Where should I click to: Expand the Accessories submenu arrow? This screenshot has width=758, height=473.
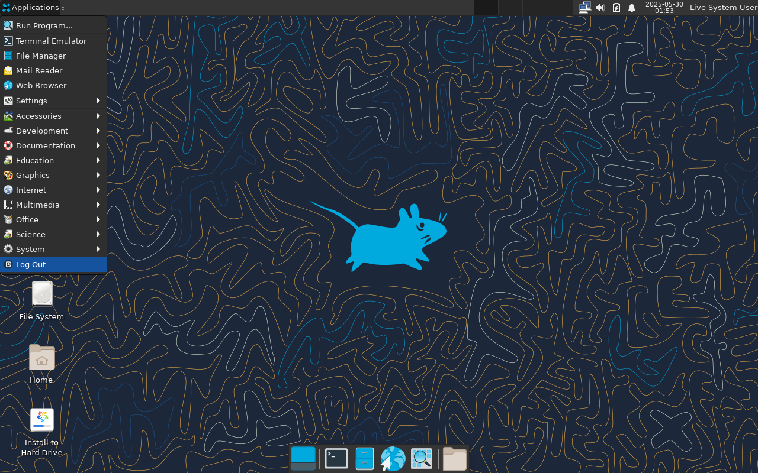98,116
